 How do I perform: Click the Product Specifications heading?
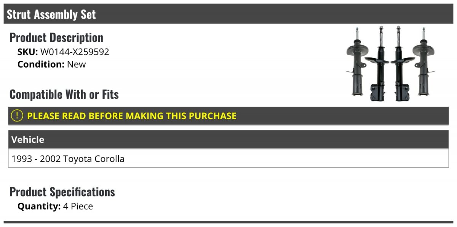pyautogui.click(x=62, y=192)
